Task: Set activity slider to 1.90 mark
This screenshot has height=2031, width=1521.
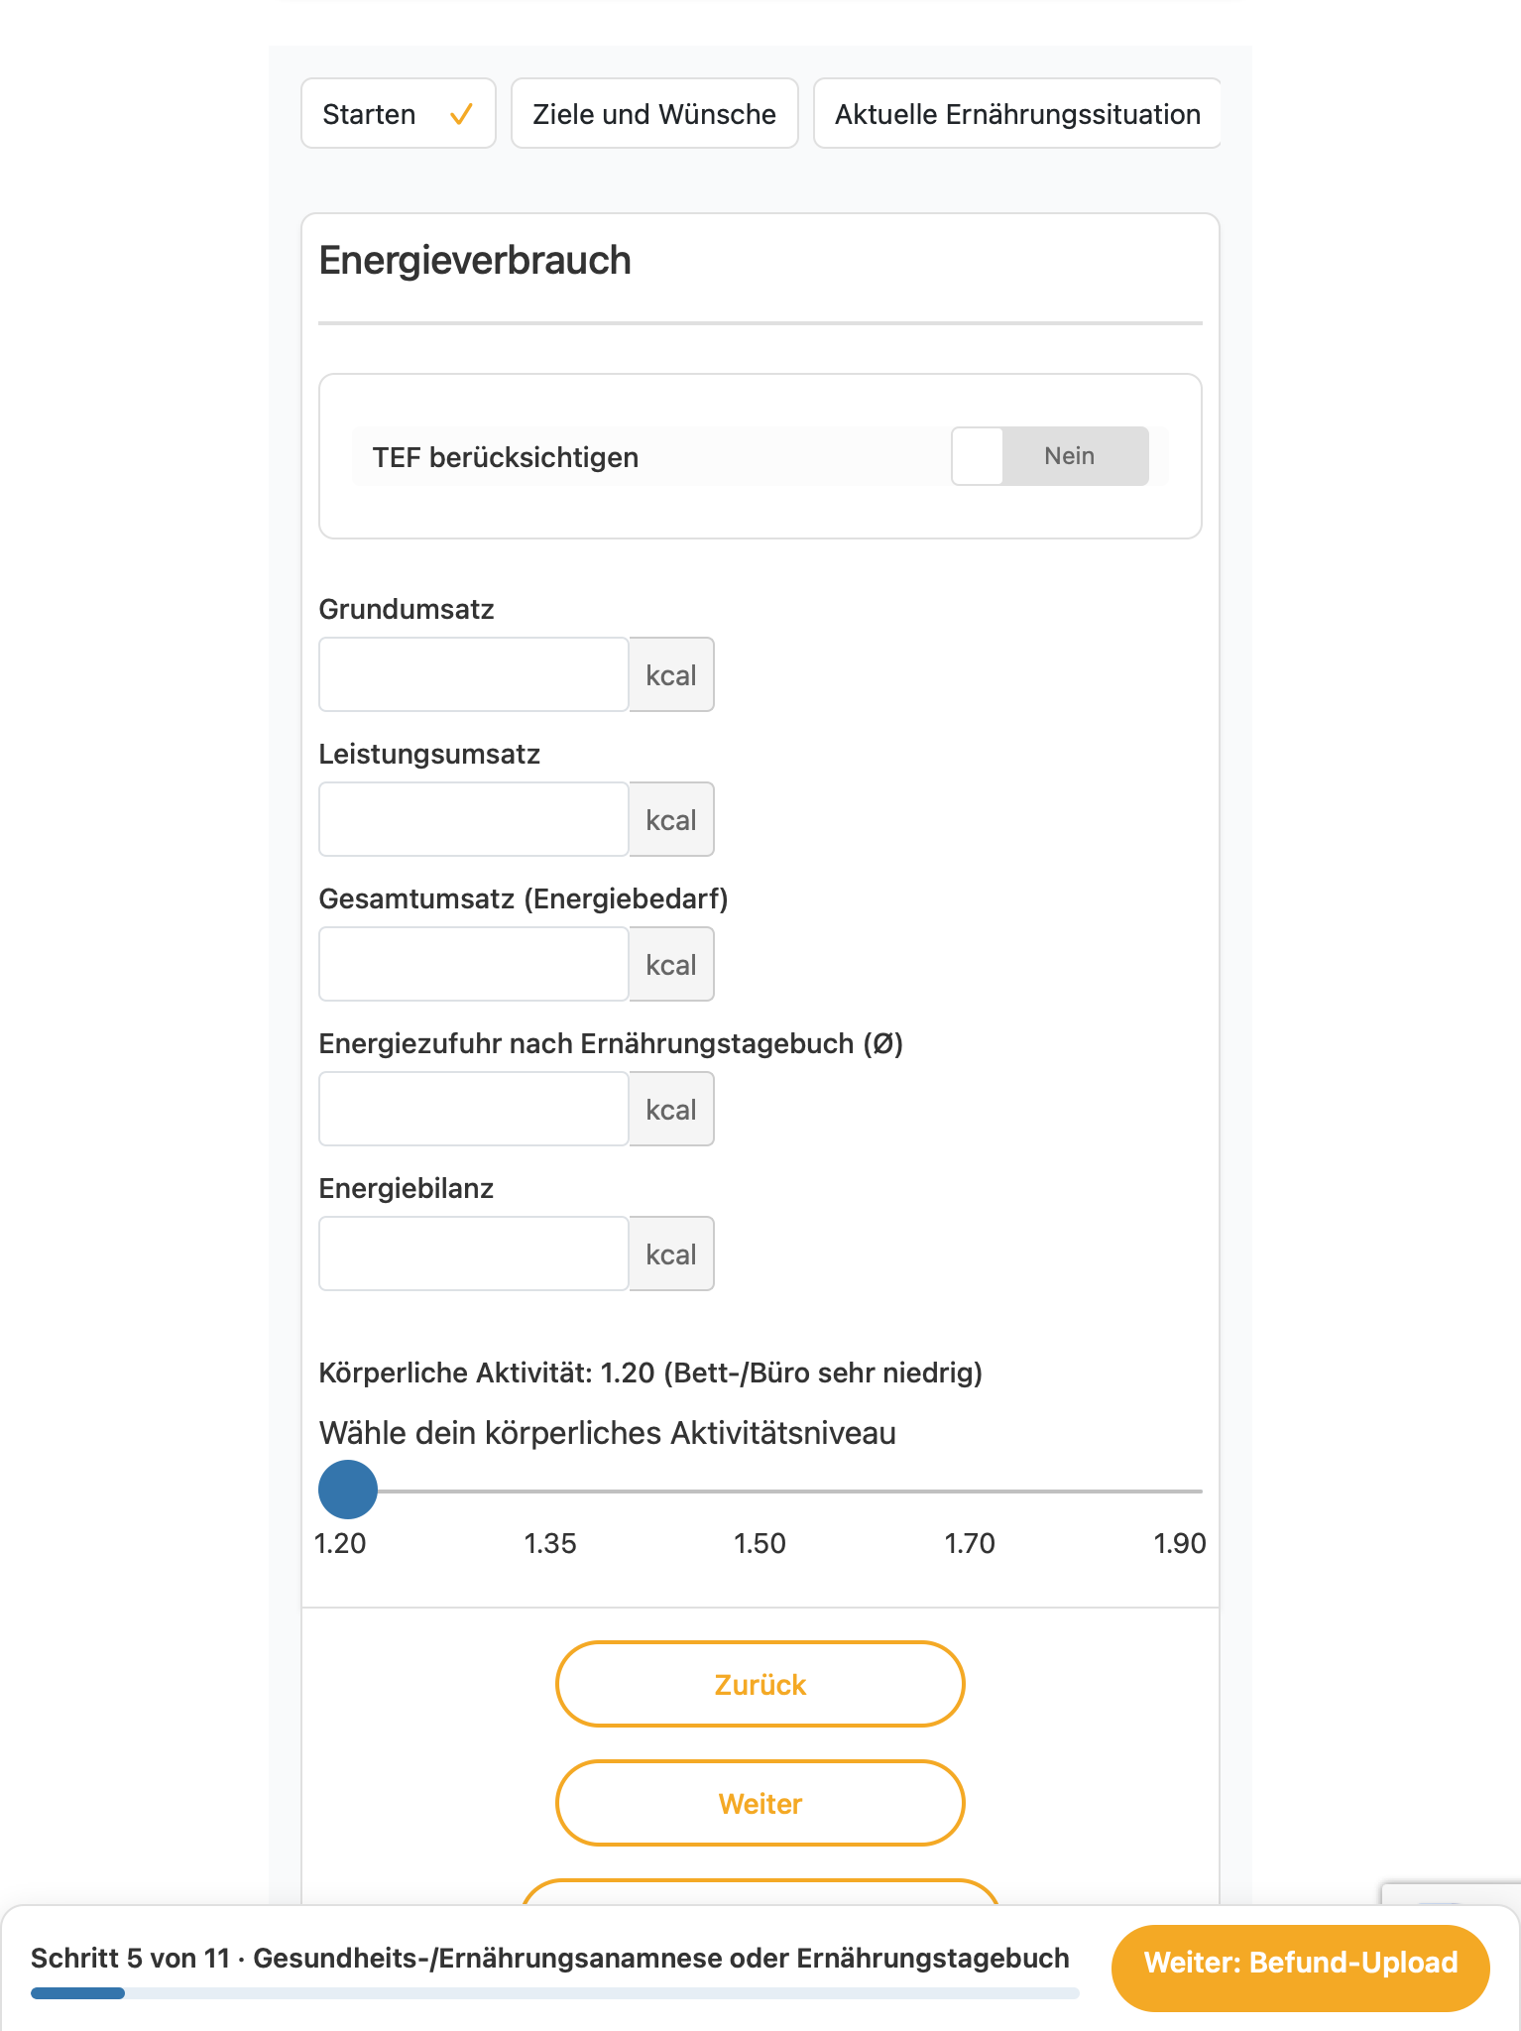Action: (x=1180, y=1491)
